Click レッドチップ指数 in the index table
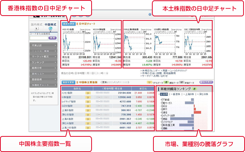Screen dimensions: 245x152 click(x=69, y=102)
